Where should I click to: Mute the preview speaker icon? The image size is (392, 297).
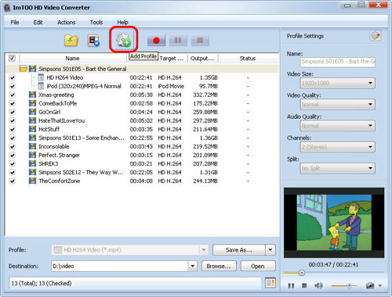tap(318, 285)
